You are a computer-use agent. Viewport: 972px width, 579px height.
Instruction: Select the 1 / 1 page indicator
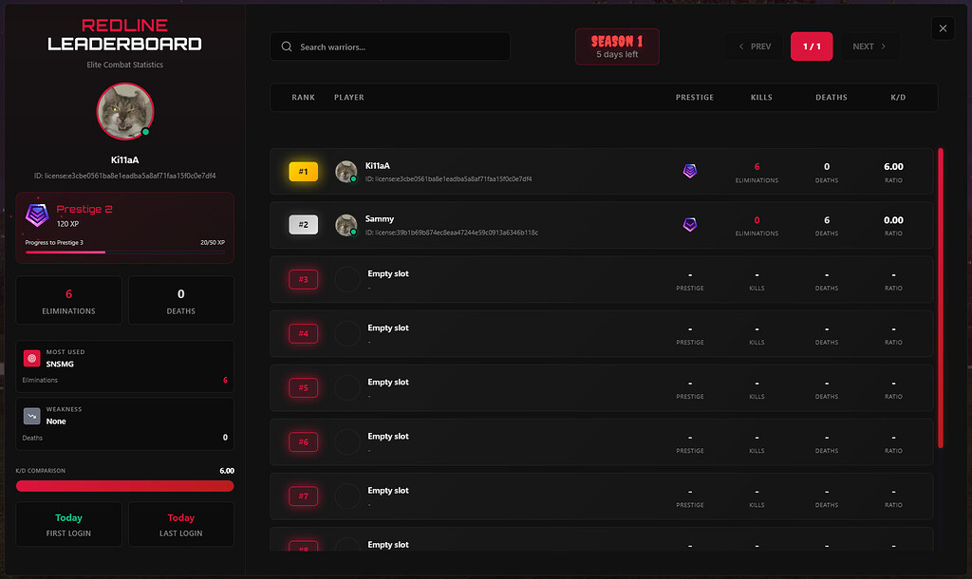pyautogui.click(x=812, y=47)
